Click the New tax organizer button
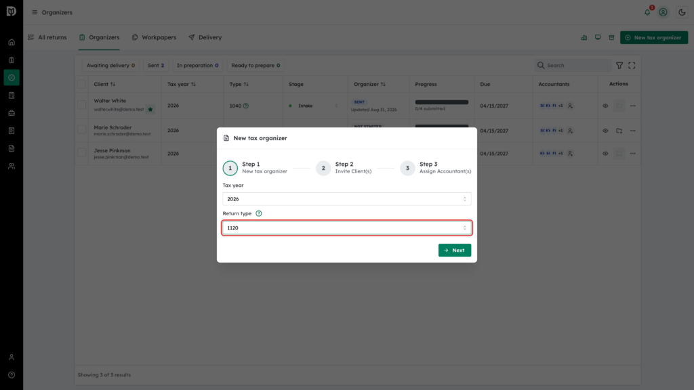 [654, 38]
